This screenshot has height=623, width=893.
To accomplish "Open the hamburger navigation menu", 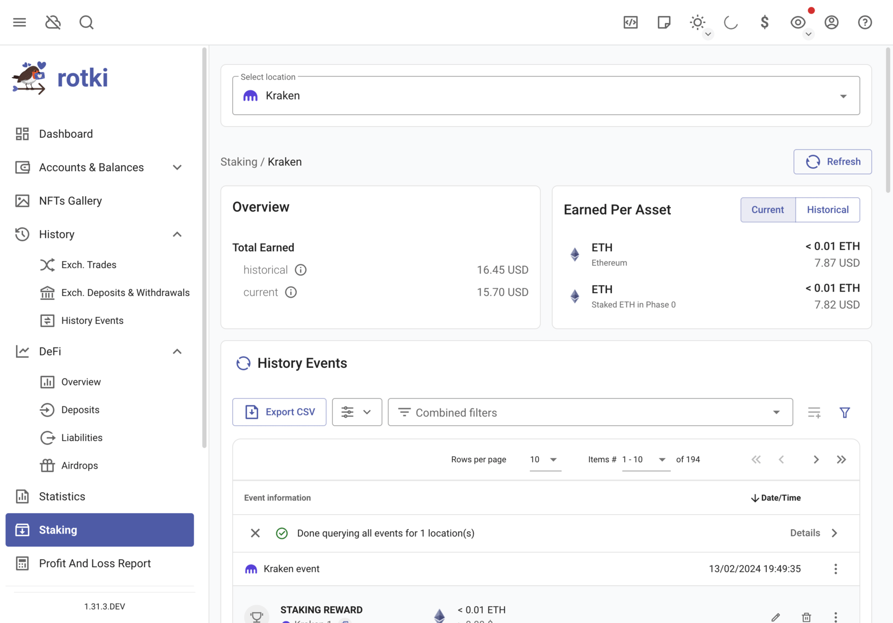I will [x=19, y=22].
